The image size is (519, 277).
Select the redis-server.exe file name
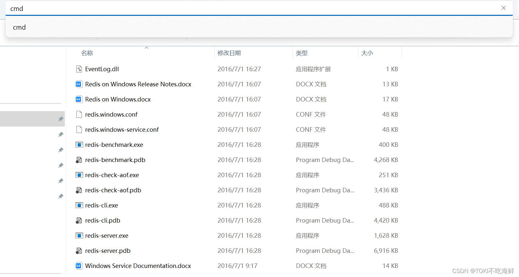click(x=107, y=235)
